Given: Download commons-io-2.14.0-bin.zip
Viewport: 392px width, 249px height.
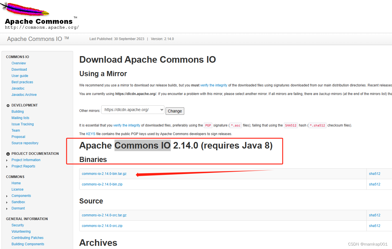Looking at the screenshot, I should (102, 184).
